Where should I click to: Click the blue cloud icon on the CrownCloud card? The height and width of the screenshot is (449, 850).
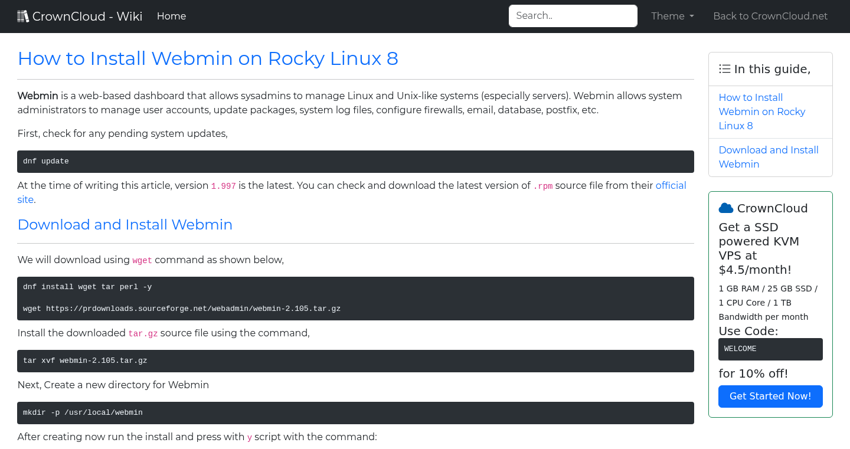[x=726, y=208]
